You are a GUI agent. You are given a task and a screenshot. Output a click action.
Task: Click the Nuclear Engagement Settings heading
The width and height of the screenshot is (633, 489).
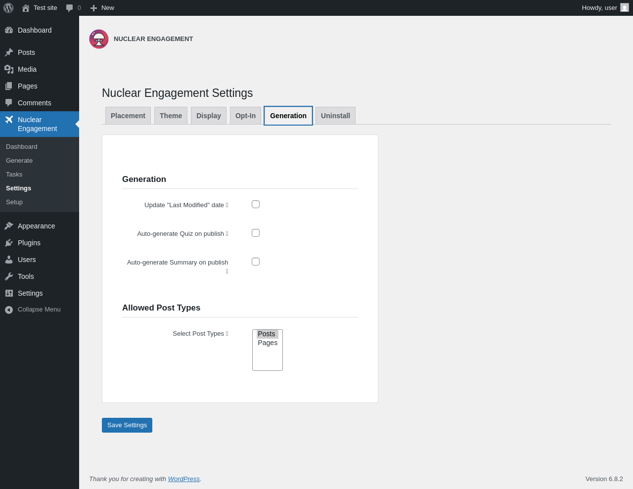tap(178, 93)
